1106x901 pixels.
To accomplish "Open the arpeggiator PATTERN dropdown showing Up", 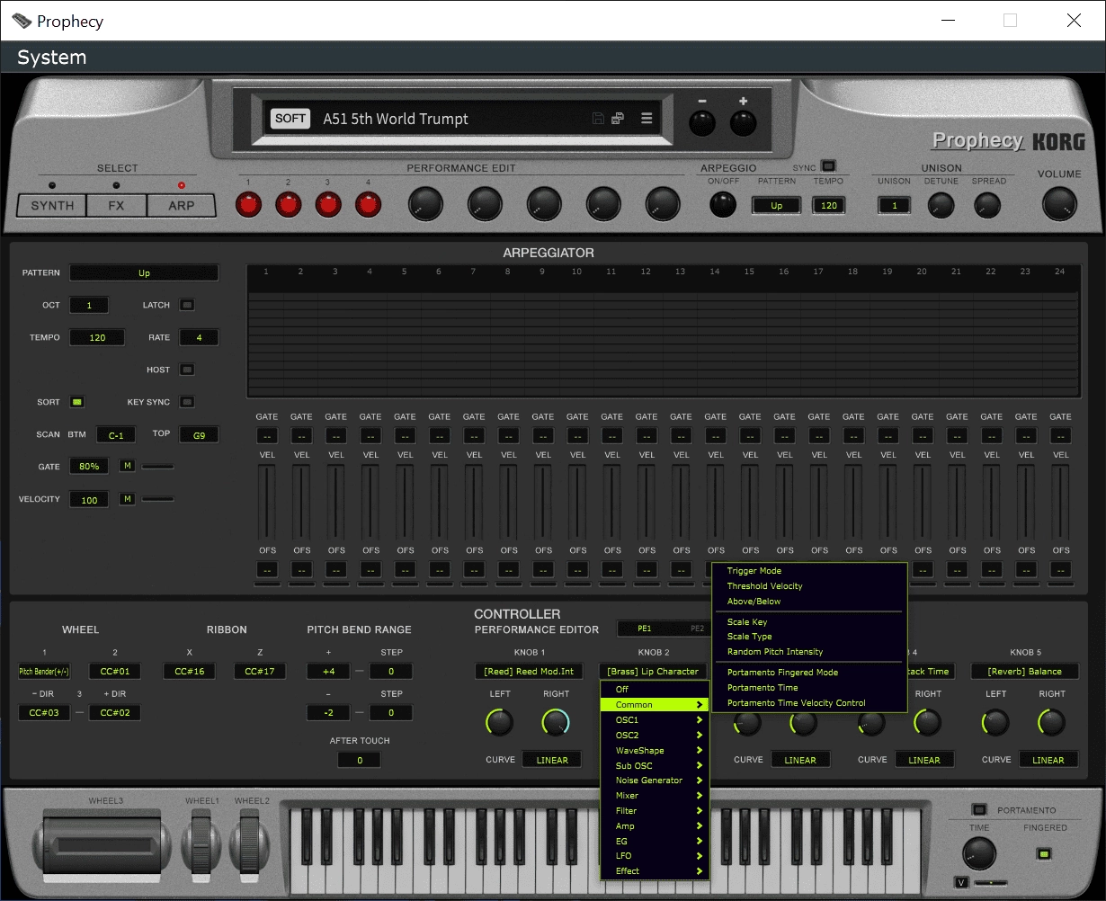I will [144, 272].
